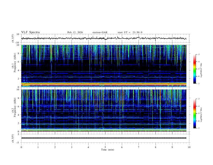Screen dimensions: 213x165
Task: Click time axis tick label "10"
Action: point(189,147)
